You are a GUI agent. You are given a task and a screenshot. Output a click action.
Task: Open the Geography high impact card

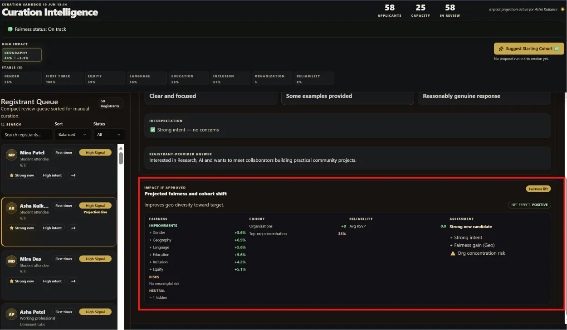(22, 55)
